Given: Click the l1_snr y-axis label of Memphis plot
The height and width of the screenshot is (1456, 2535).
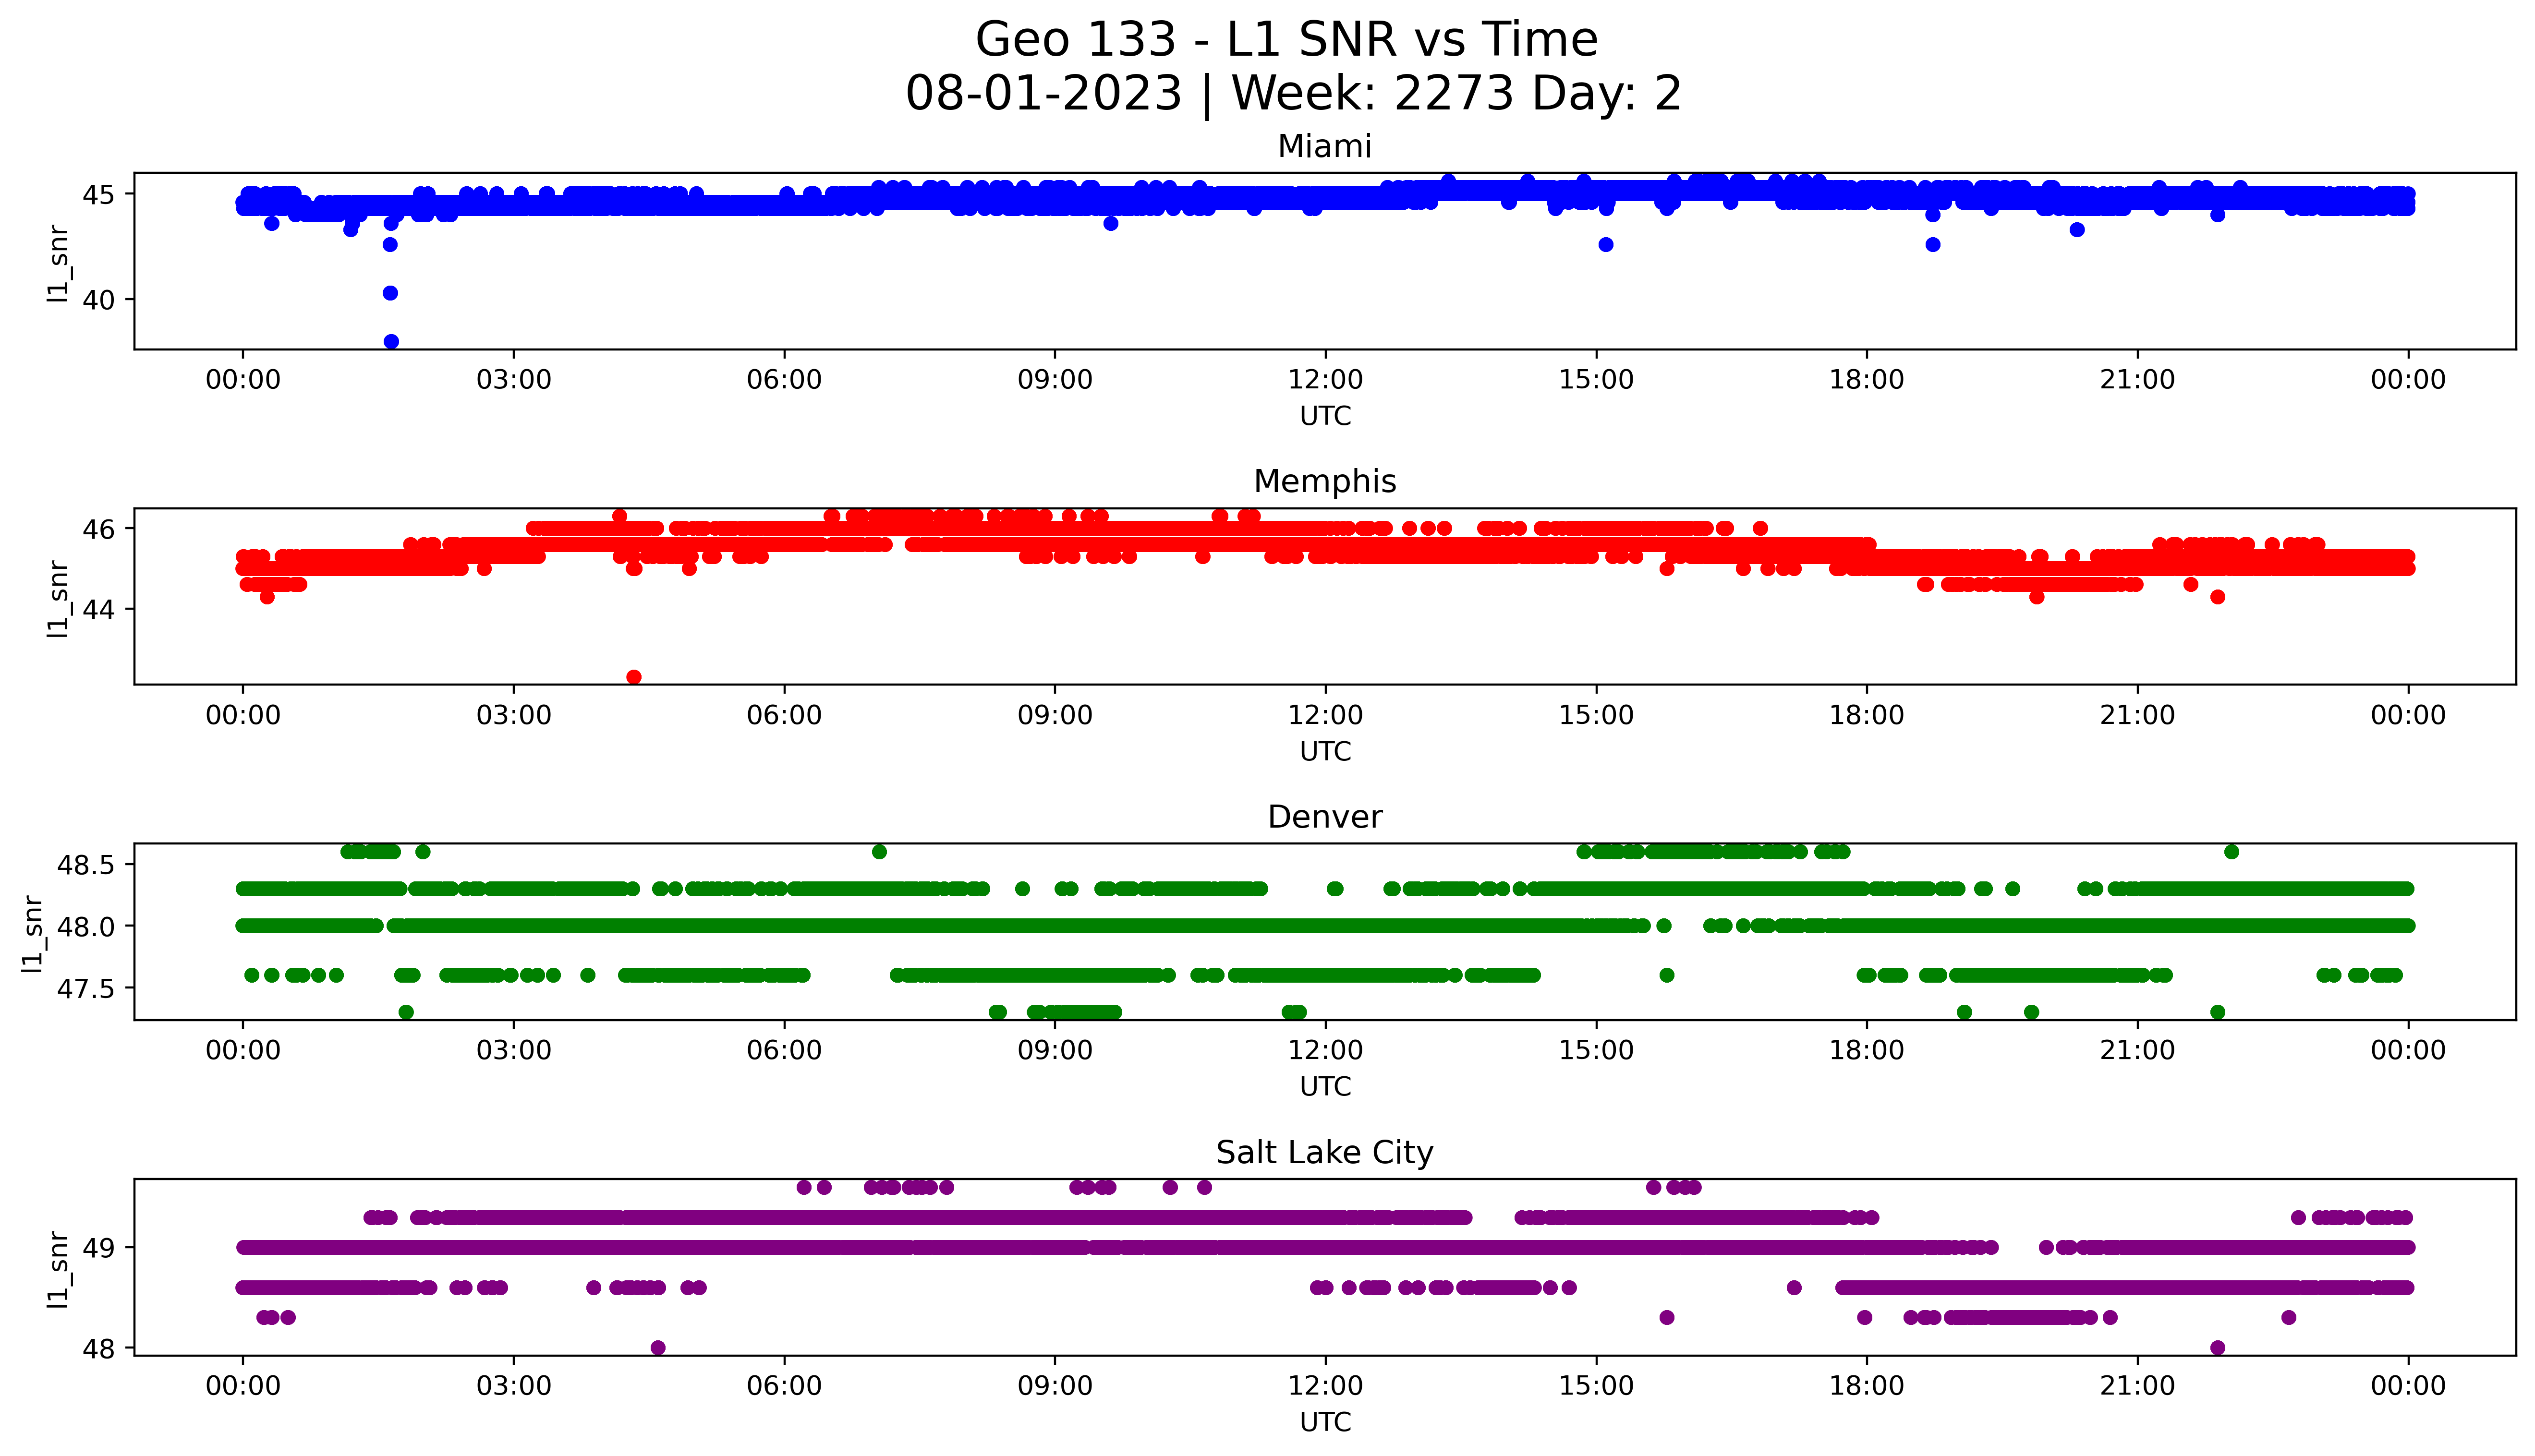Looking at the screenshot, I should click(x=59, y=599).
